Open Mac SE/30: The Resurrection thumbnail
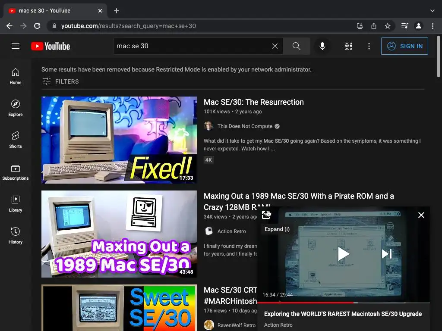This screenshot has height=331, width=442. (119, 140)
